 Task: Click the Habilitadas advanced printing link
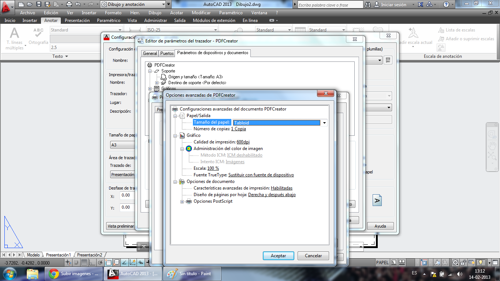tap(281, 188)
